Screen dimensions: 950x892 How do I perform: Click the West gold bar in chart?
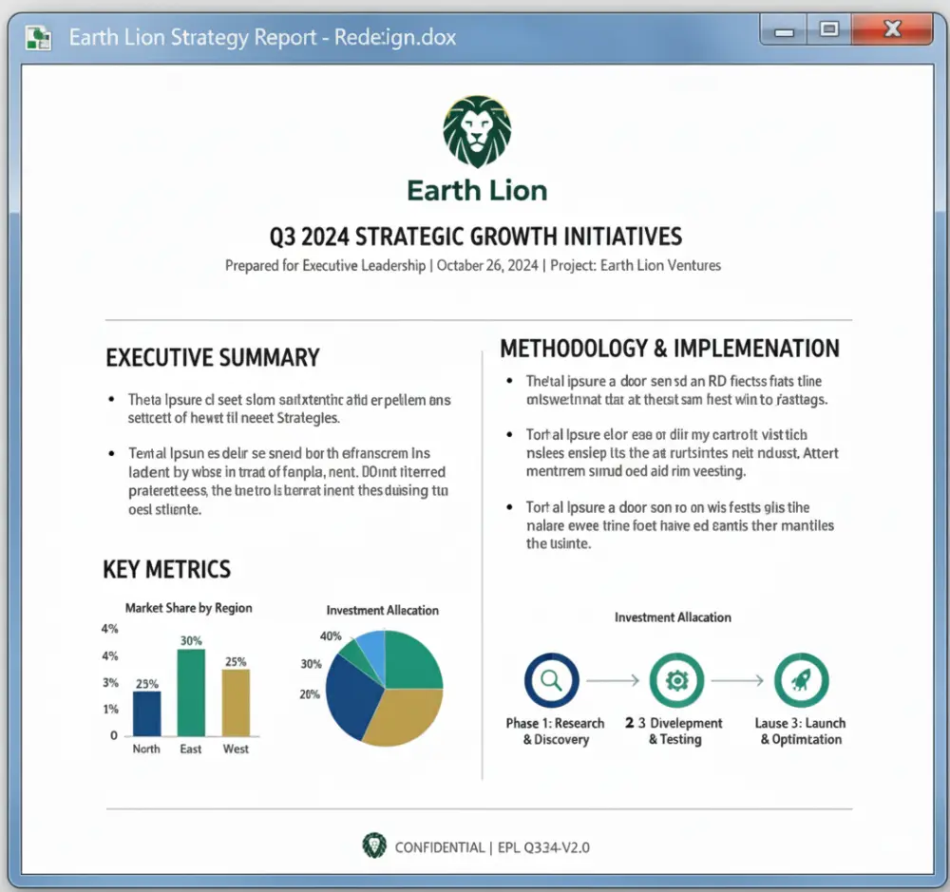(x=236, y=703)
